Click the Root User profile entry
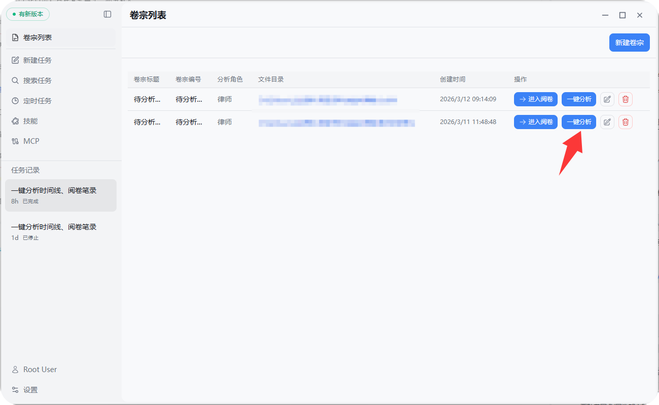The image size is (659, 405). tap(40, 370)
